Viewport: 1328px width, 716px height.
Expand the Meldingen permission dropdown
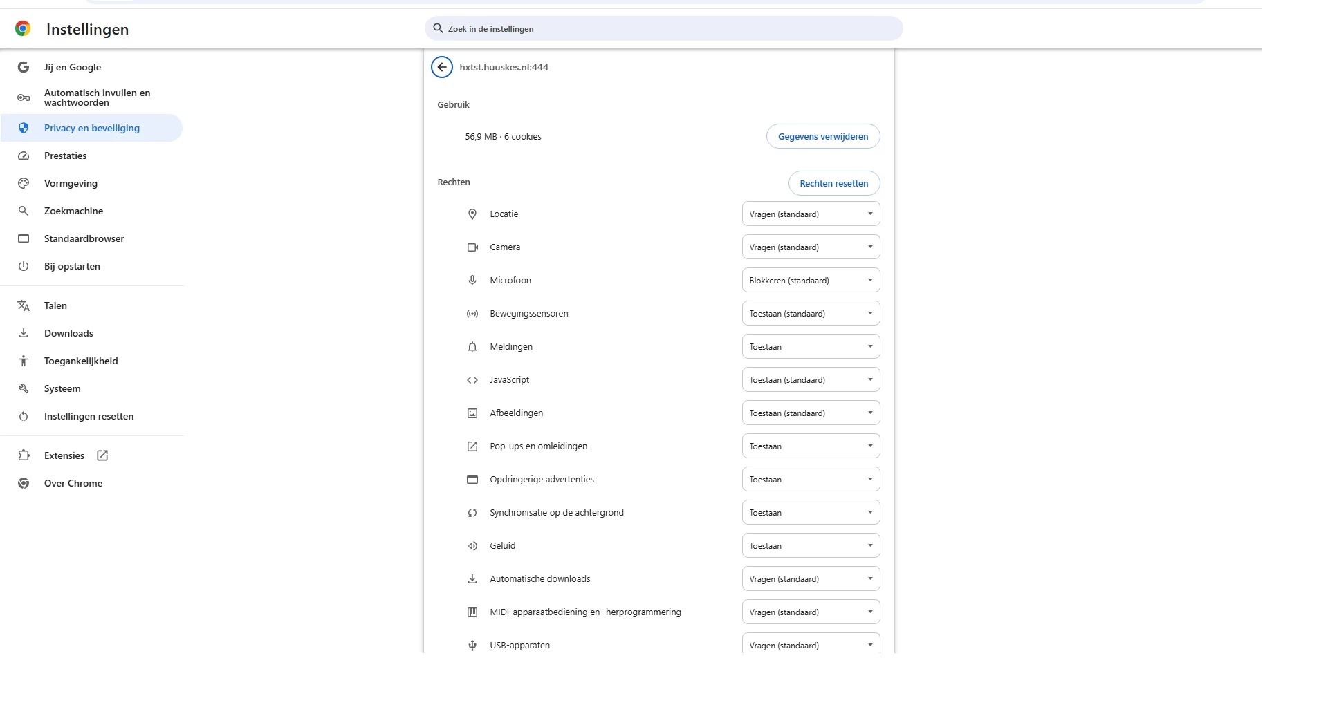click(x=811, y=347)
